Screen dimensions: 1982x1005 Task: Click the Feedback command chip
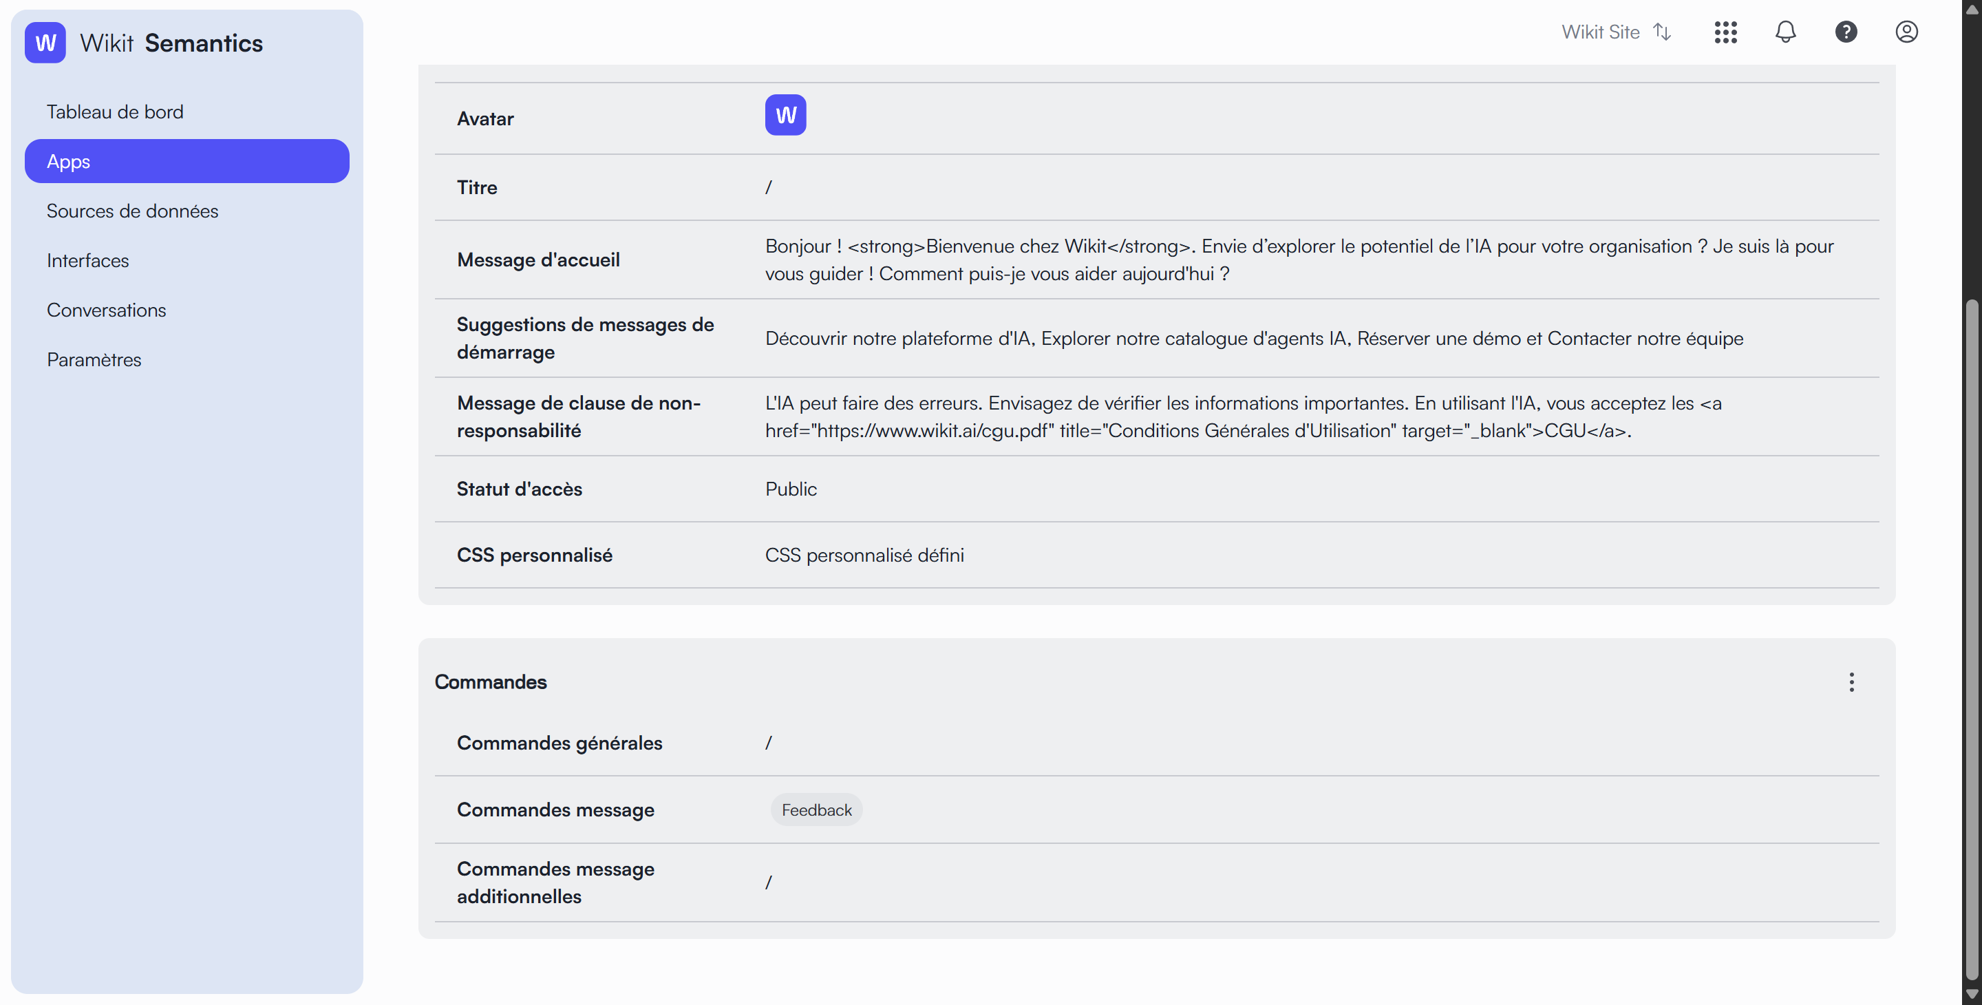[816, 810]
